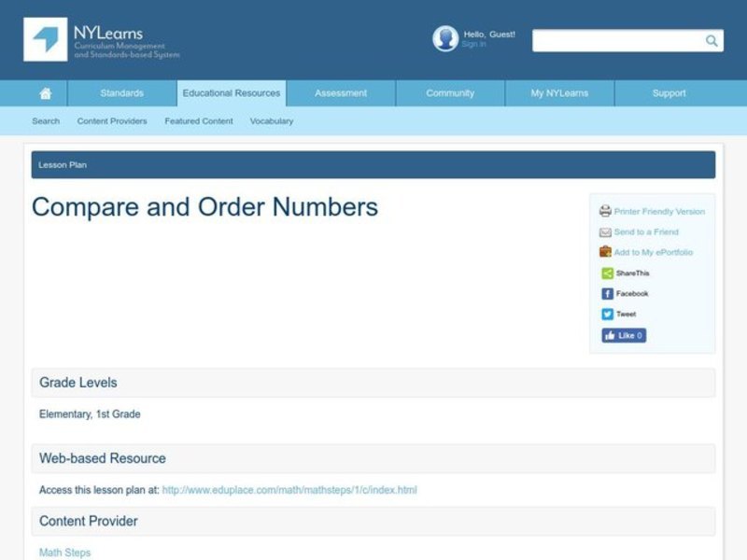The image size is (747, 560).
Task: Click the Printer Friendly Version printer icon
Action: (x=606, y=211)
